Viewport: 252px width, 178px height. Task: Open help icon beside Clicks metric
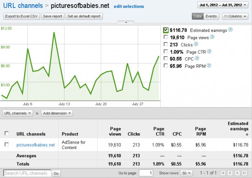coord(196,44)
